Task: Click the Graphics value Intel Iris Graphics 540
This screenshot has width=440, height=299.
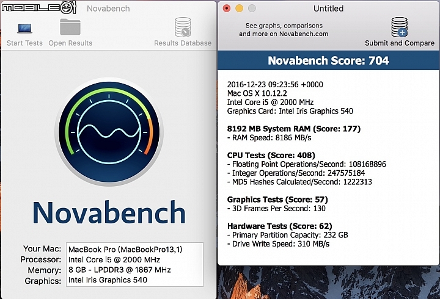Action: 108,280
